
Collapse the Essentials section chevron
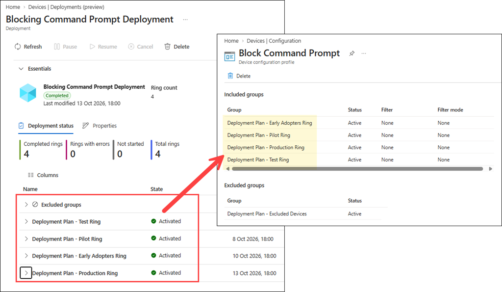click(x=21, y=69)
